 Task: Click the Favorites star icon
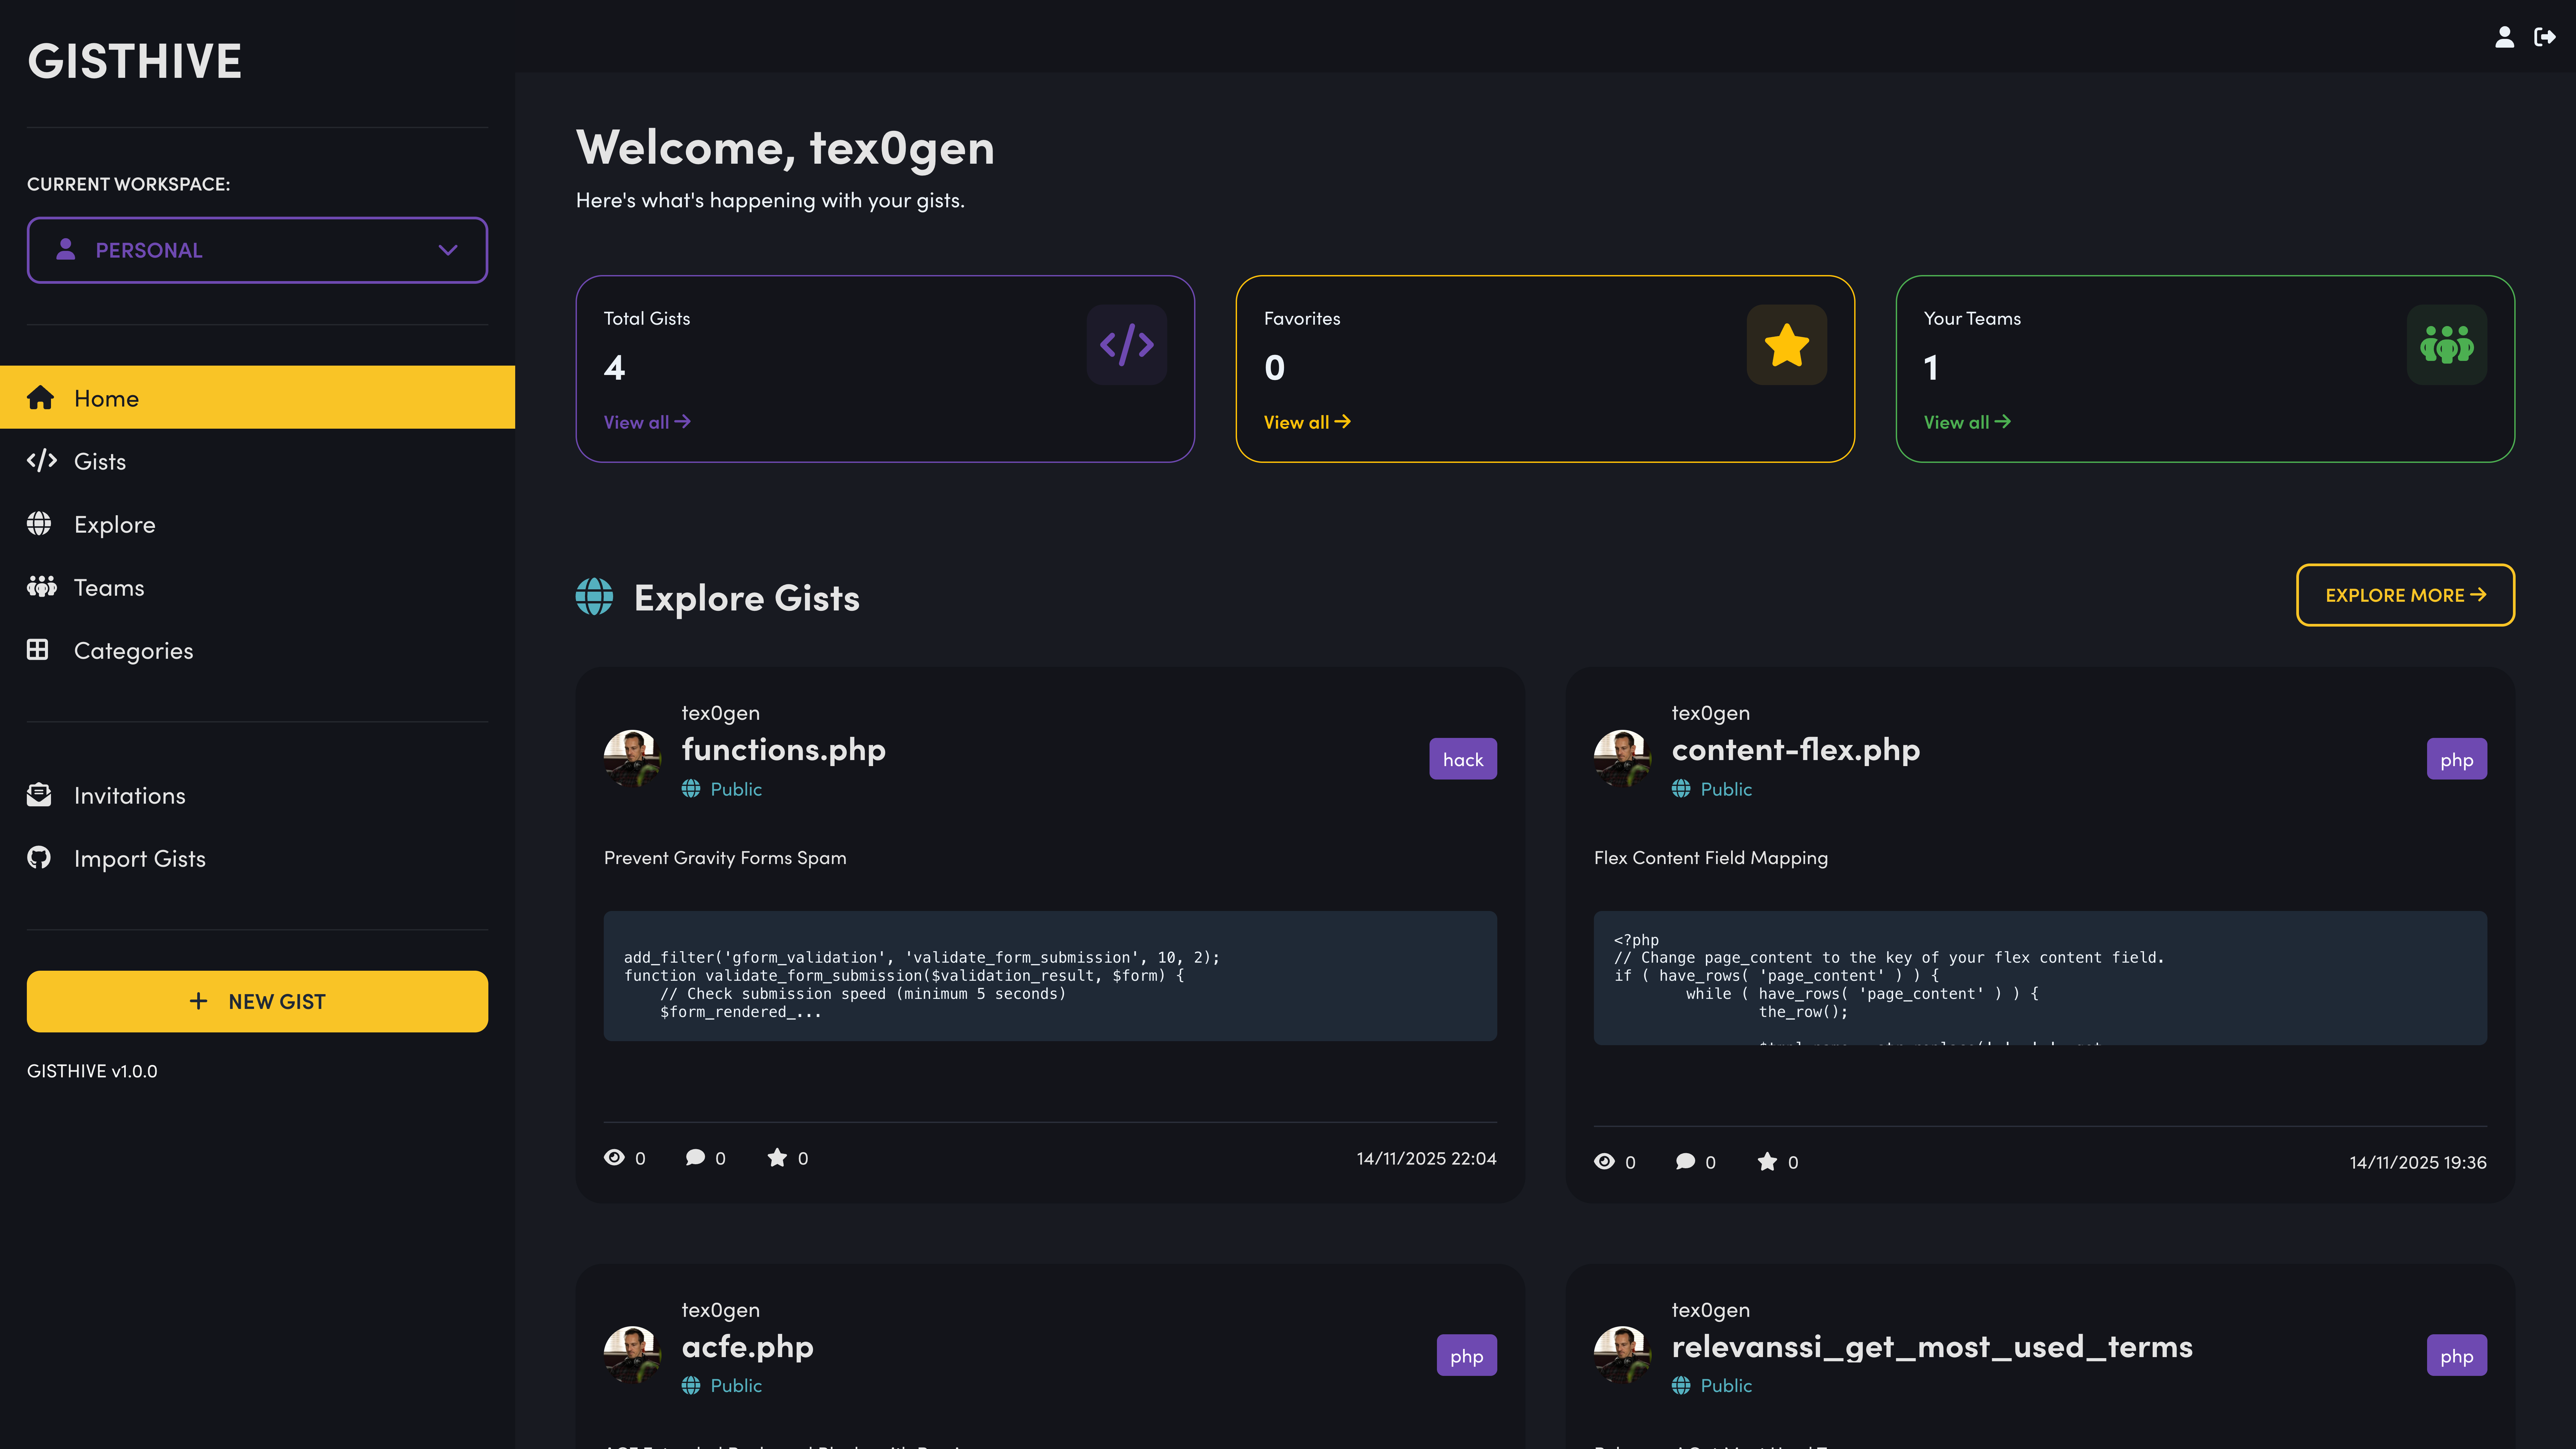pos(1787,345)
